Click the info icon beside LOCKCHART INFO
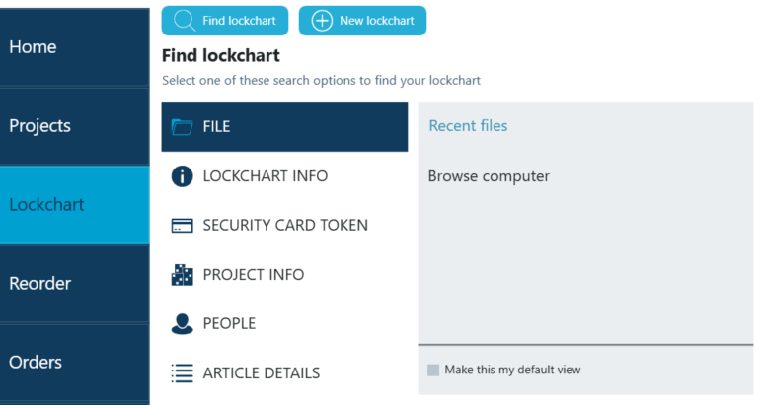The height and width of the screenshot is (405, 762). [182, 176]
